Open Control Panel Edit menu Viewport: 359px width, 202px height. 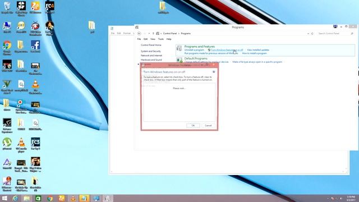tap(146, 39)
